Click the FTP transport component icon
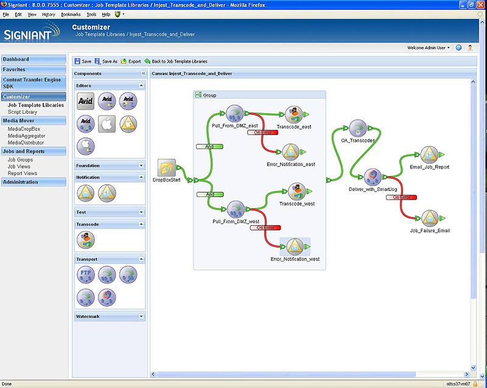Image resolution: width=487 pixels, height=388 pixels. click(x=86, y=275)
